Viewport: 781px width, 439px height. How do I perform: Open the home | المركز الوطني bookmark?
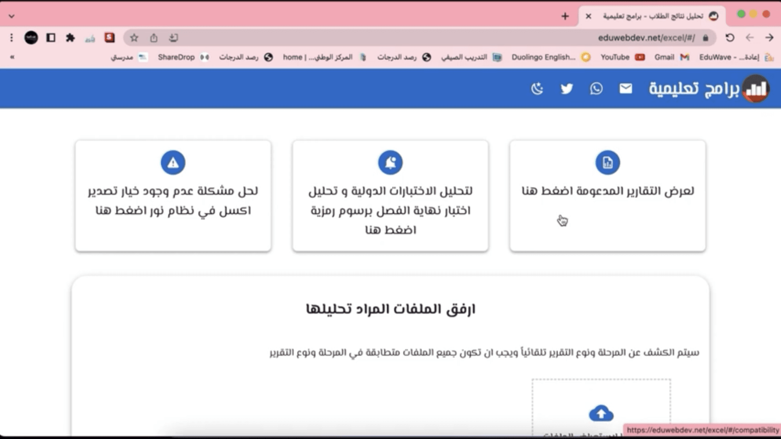click(324, 57)
